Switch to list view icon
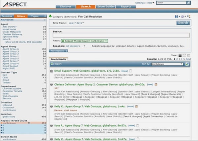The image size is (198, 141). tap(180, 55)
